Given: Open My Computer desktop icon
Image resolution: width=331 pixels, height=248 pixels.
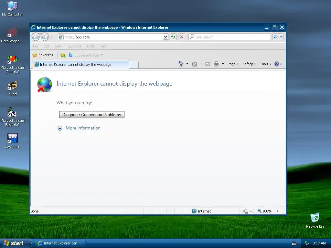Looking at the screenshot, I should tap(12, 9).
